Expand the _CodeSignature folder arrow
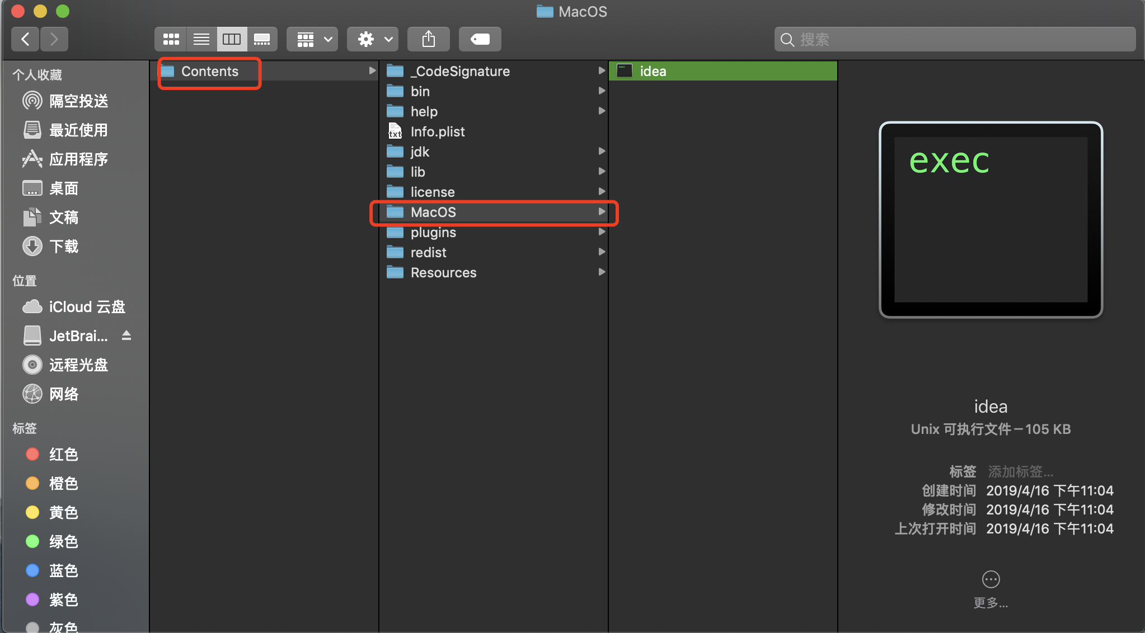This screenshot has width=1145, height=633. [x=602, y=71]
